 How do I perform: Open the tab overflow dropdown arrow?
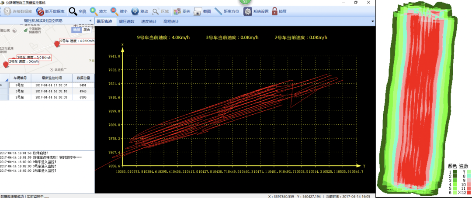tap(372, 21)
